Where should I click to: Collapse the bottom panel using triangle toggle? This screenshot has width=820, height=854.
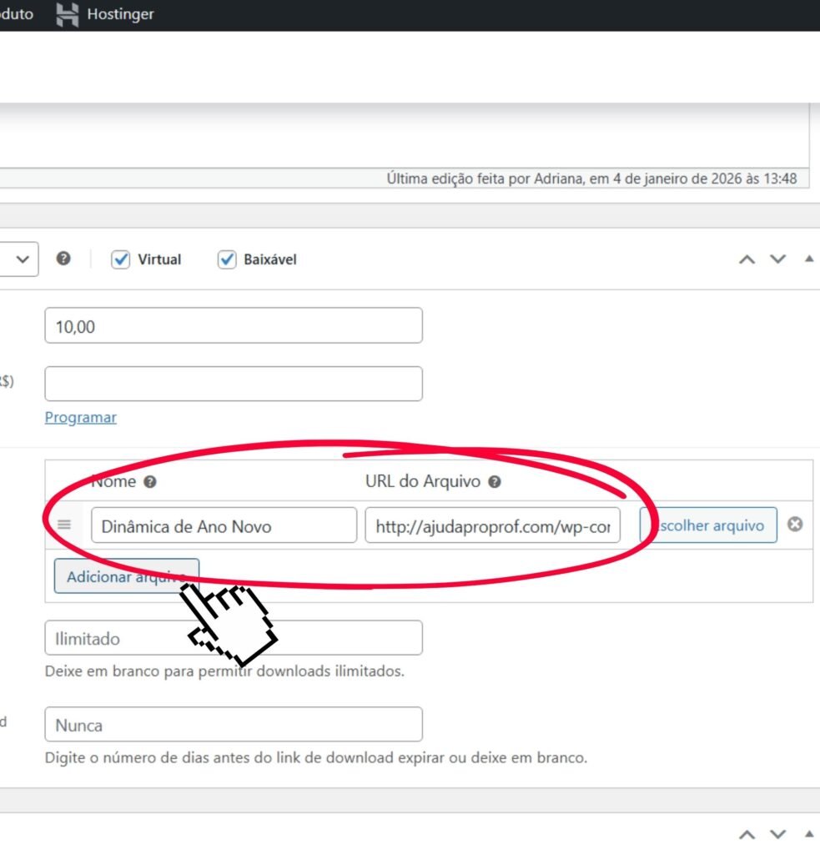click(x=808, y=834)
